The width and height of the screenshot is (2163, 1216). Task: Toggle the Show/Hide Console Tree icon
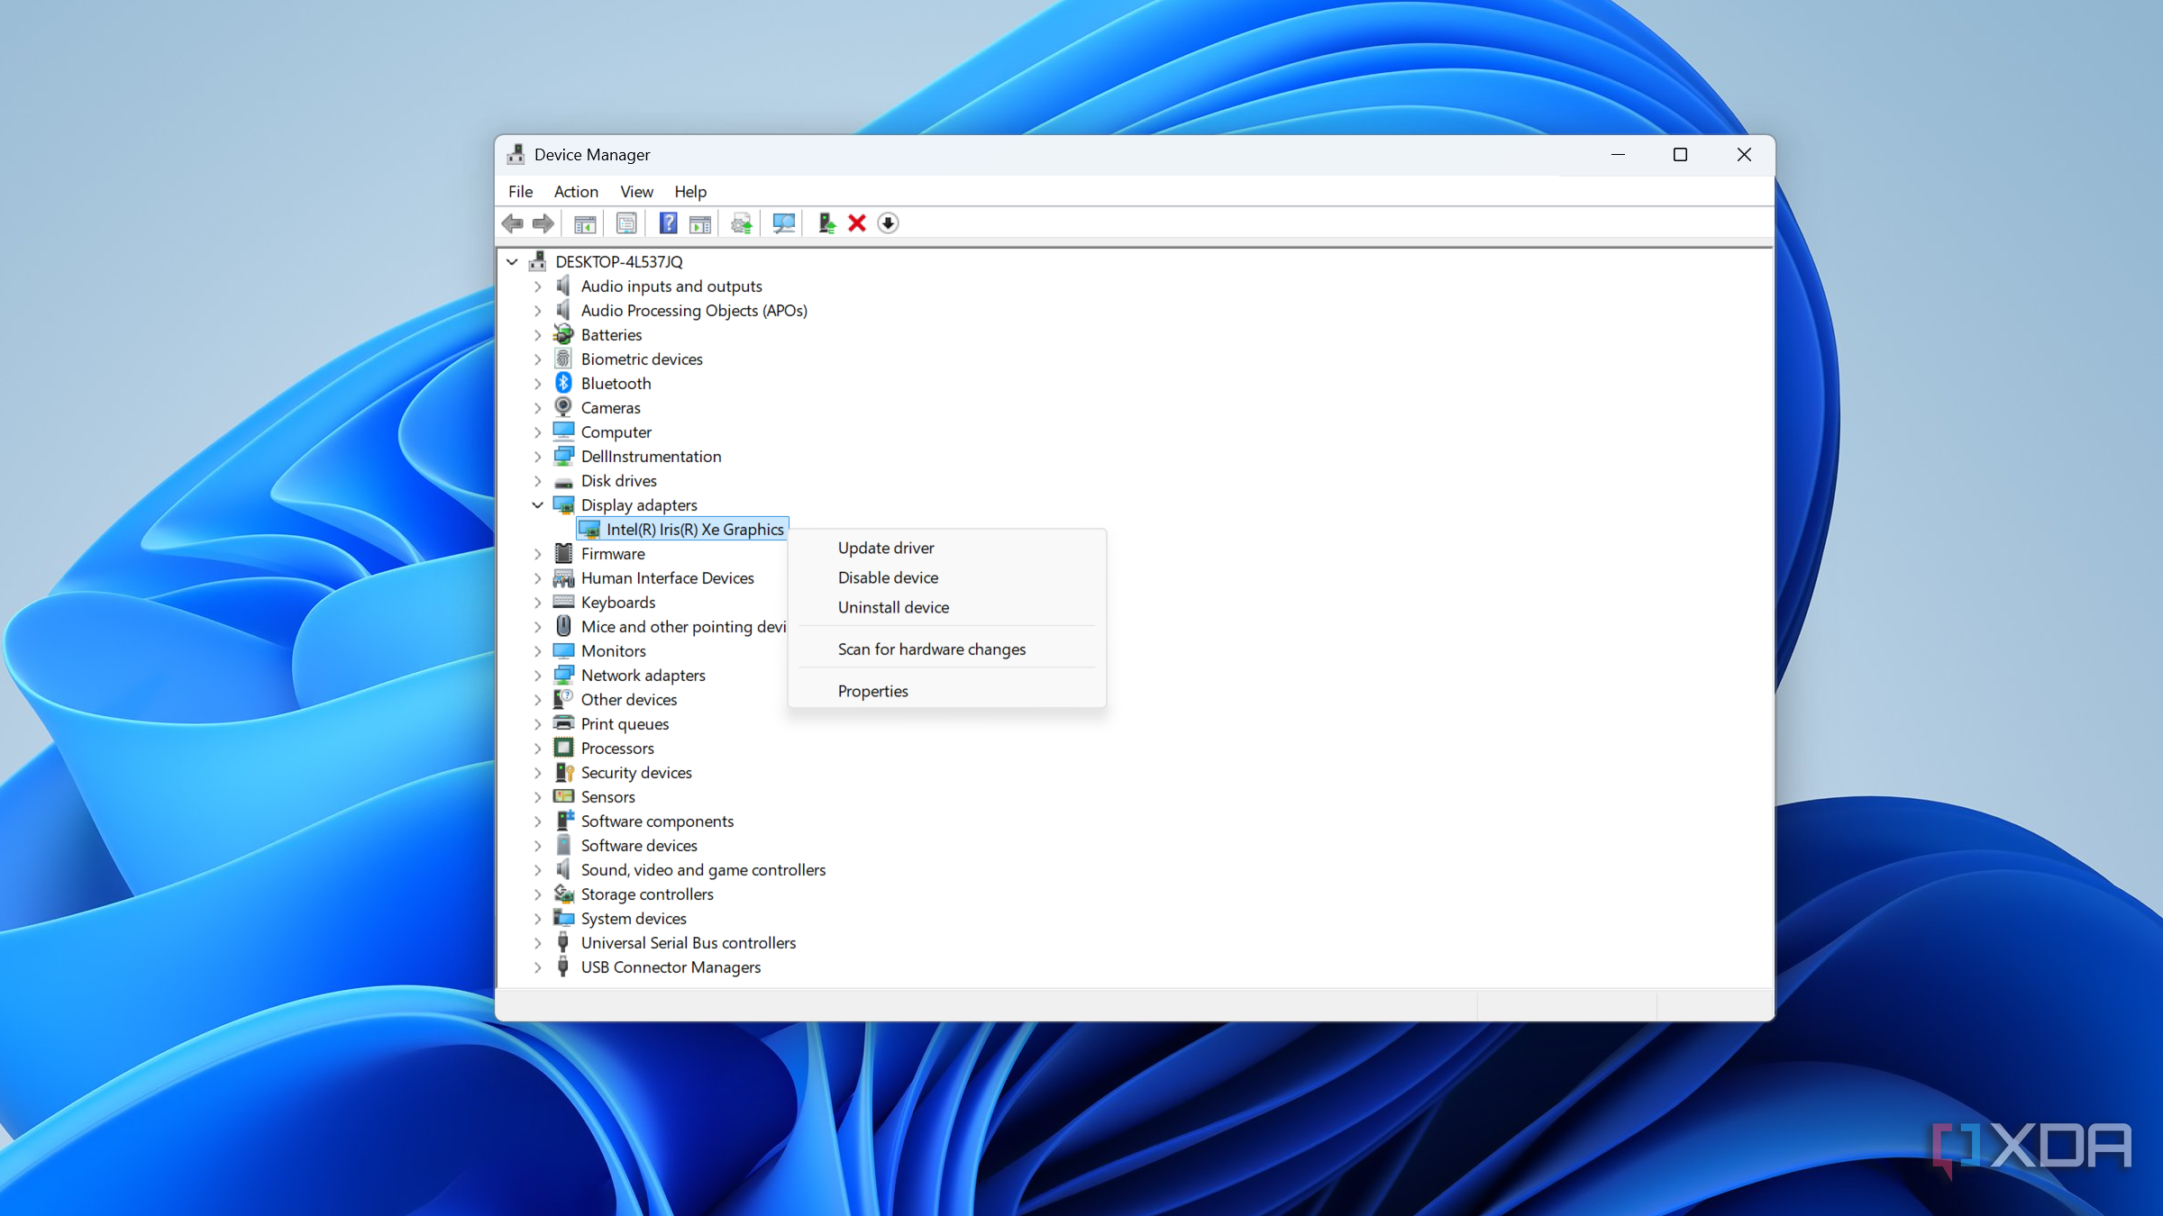click(x=585, y=223)
